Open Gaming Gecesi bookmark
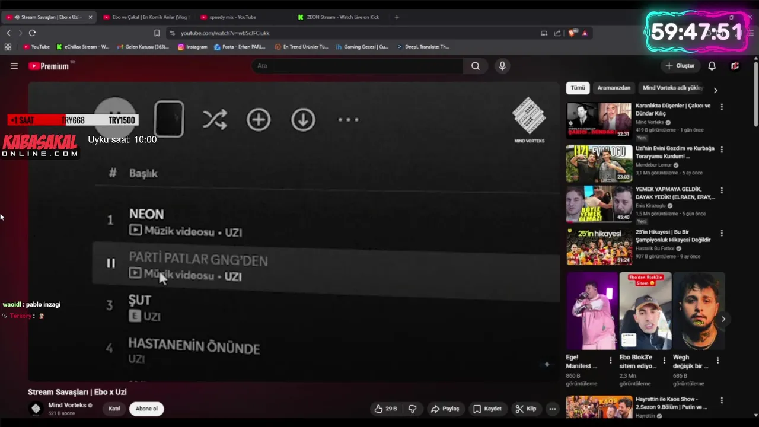 [362, 47]
